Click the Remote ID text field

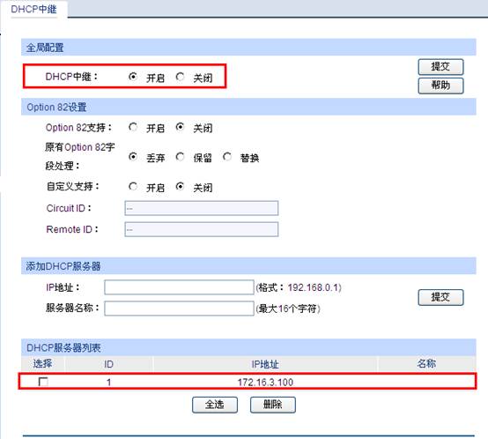click(x=202, y=229)
